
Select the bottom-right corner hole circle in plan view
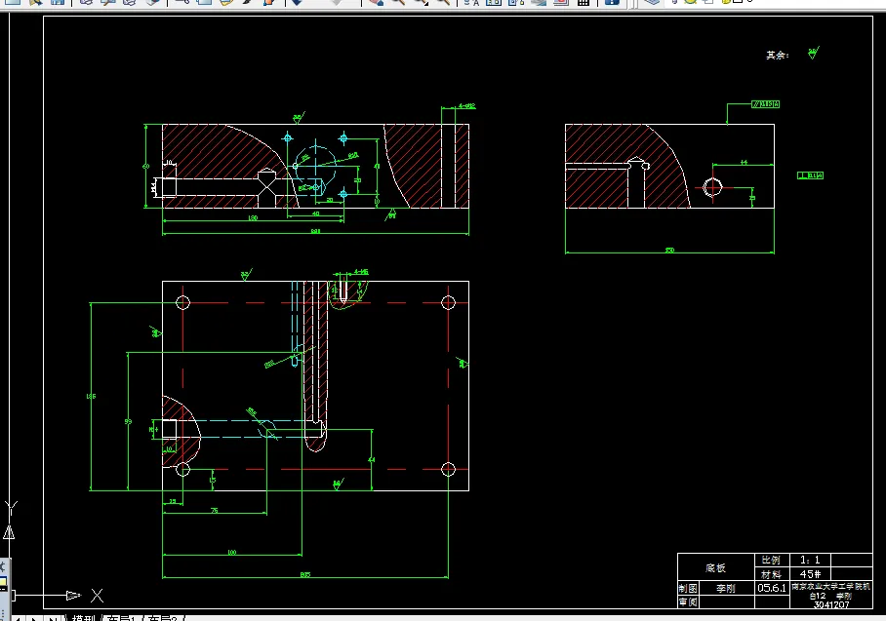pyautogui.click(x=448, y=469)
